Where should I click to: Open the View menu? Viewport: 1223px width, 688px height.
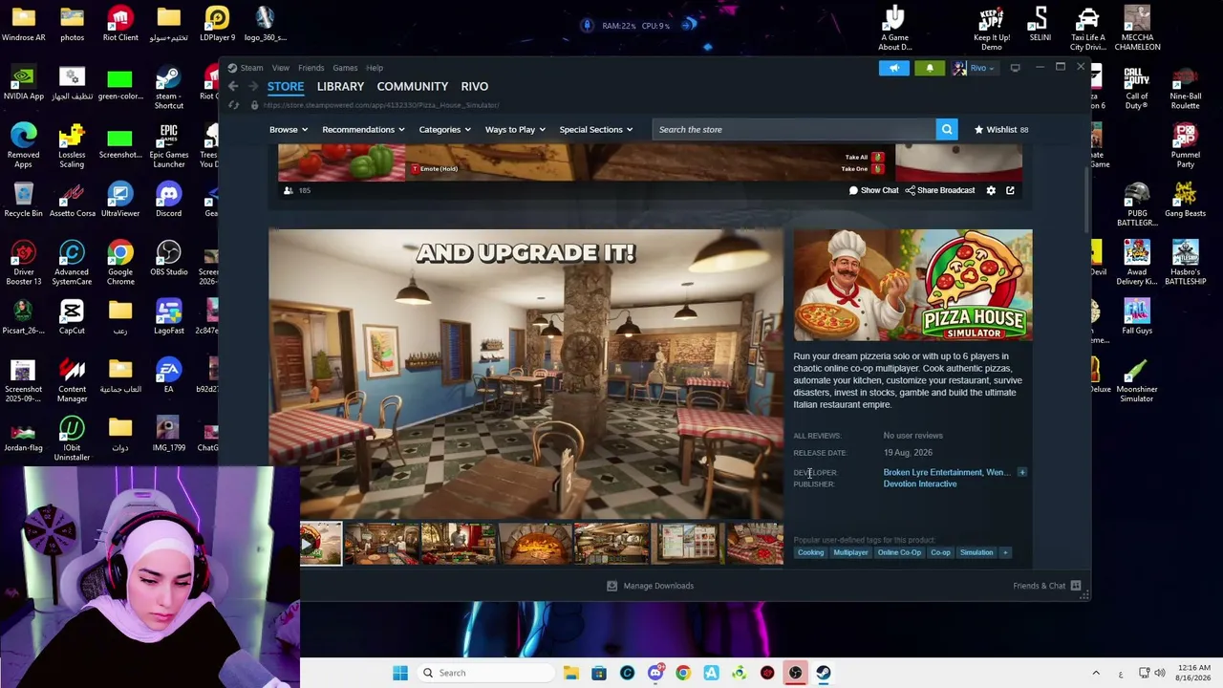pyautogui.click(x=280, y=68)
